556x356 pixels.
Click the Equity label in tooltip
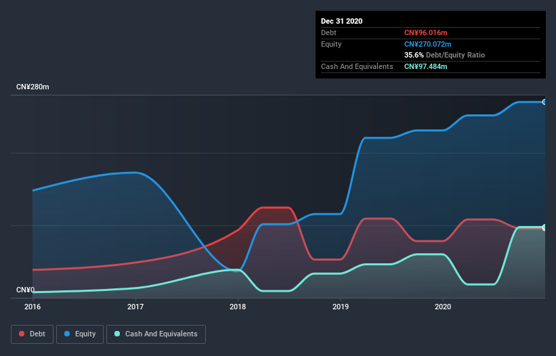point(331,44)
